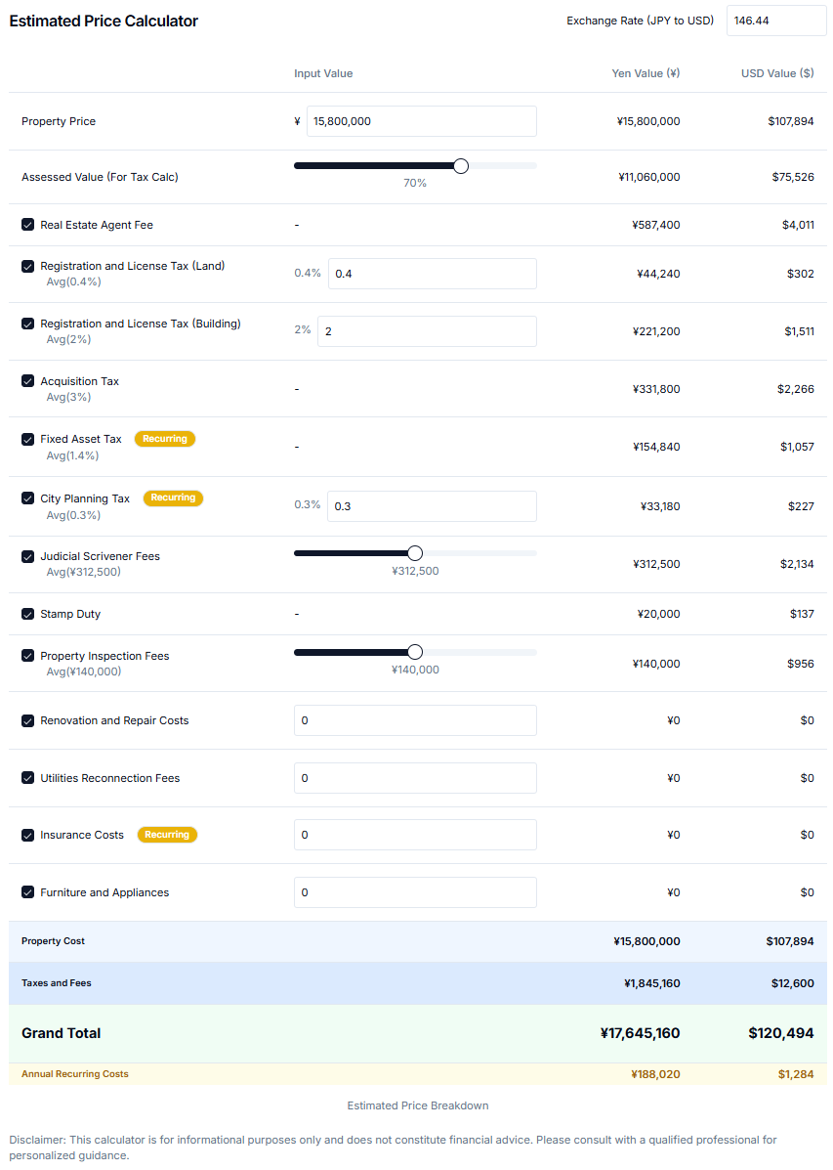The width and height of the screenshot is (833, 1170).
Task: Uncheck the Fixed Asset Tax checkbox
Action: [x=27, y=440]
